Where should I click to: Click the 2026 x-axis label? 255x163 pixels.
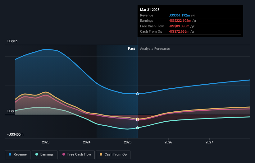click(168, 142)
